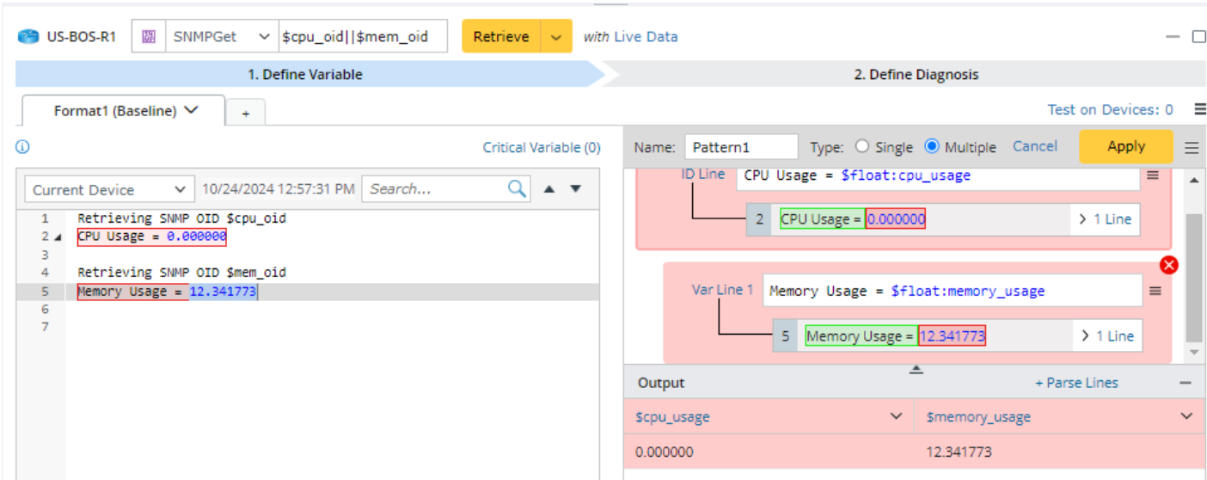Open the ID Line options menu icon
Screen dimensions: 1207x480
tap(1153, 175)
